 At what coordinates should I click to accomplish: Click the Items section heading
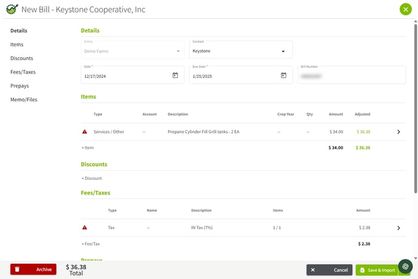coord(88,97)
